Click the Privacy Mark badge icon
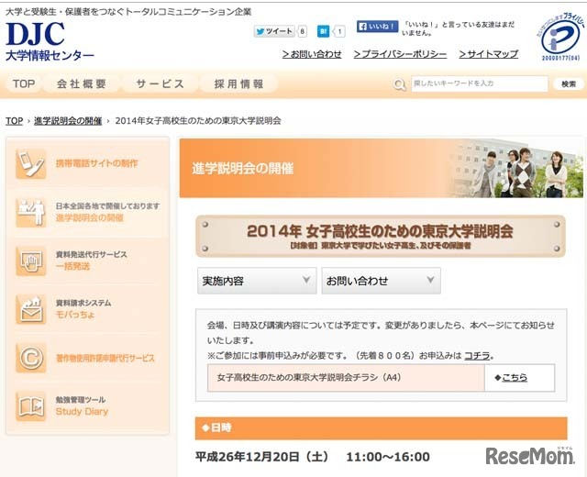This screenshot has height=477, width=587. coord(560,37)
